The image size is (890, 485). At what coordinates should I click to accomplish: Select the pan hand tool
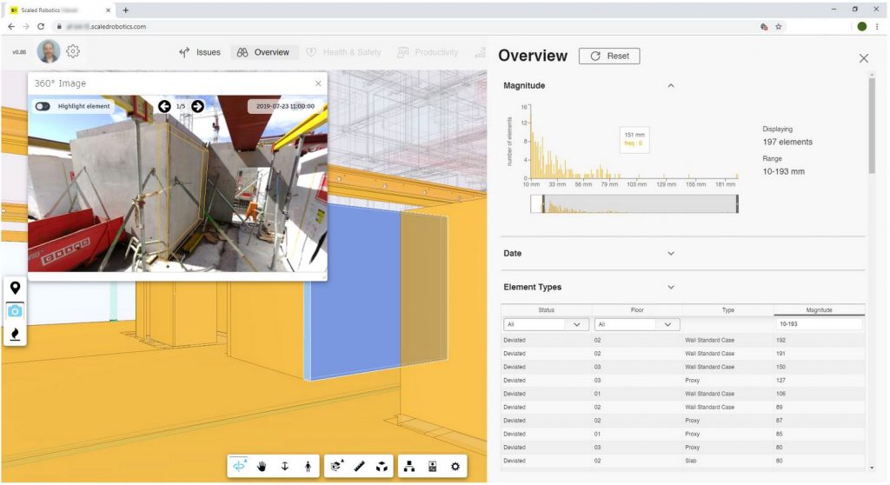click(x=262, y=467)
